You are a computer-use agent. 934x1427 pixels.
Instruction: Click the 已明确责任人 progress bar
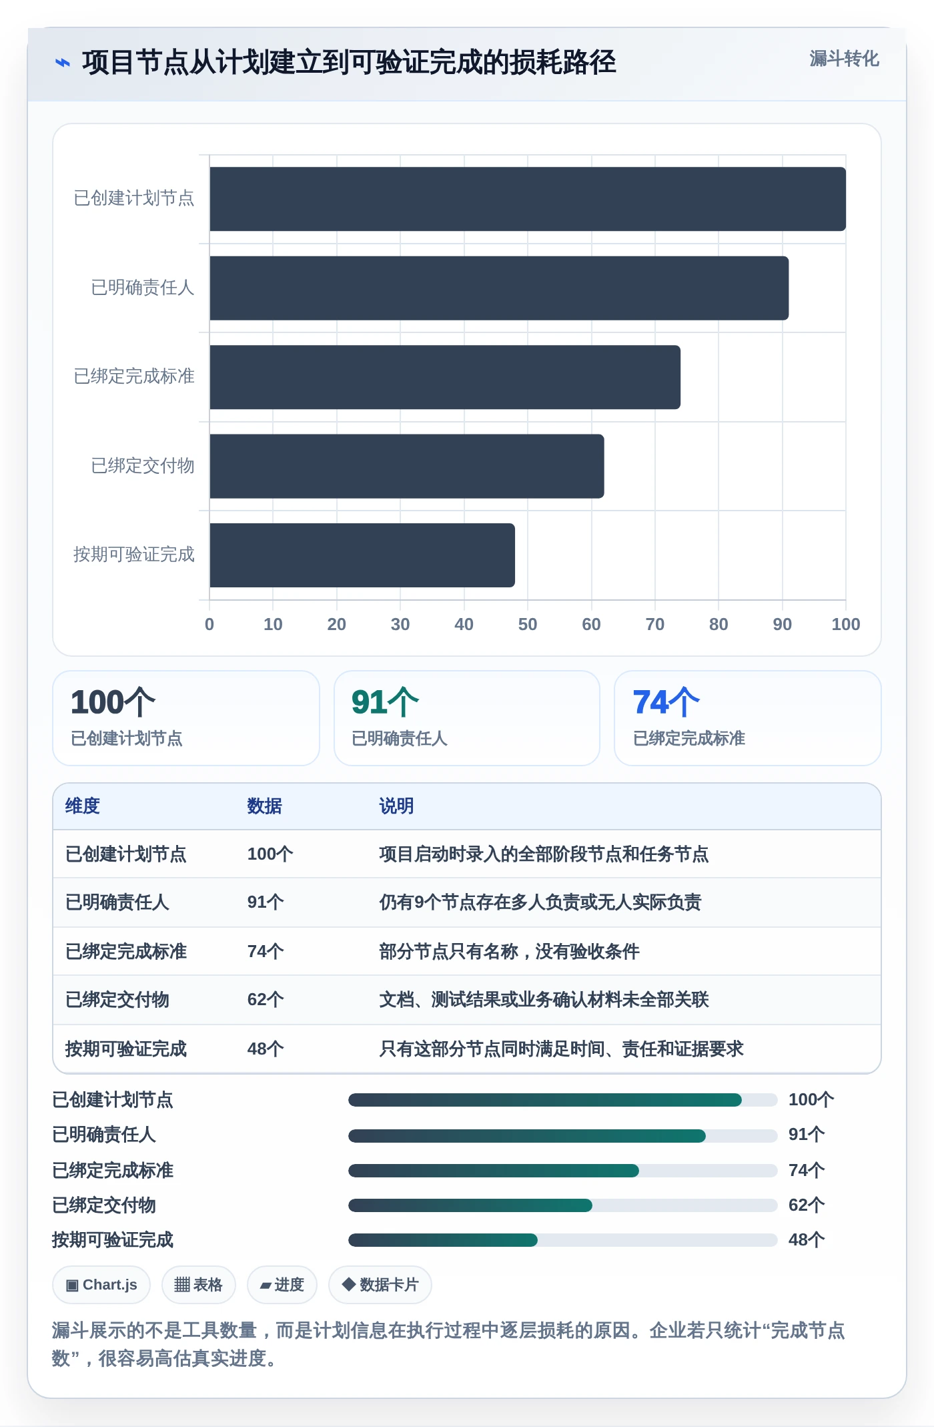[x=563, y=1135]
